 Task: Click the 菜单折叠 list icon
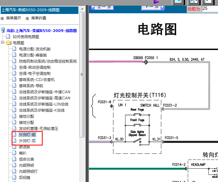tap(28, 18)
